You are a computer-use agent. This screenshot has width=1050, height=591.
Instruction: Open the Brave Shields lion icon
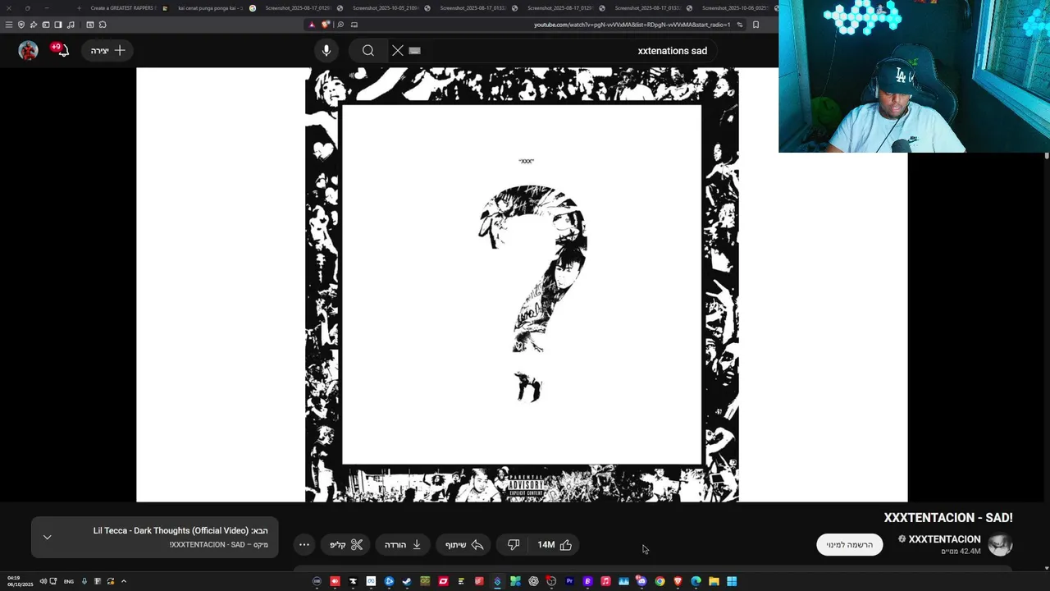pos(326,25)
